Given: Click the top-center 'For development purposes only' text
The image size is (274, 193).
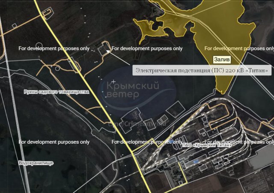Looking at the screenshot, I should pos(147,48).
